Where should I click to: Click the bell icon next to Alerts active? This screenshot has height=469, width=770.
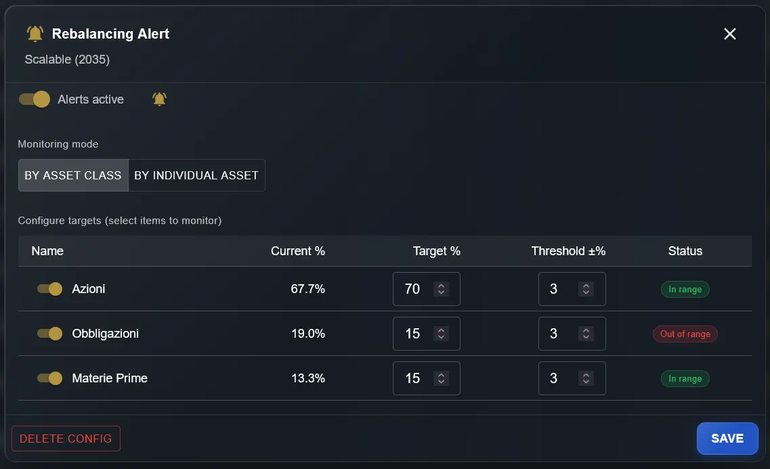pyautogui.click(x=158, y=99)
